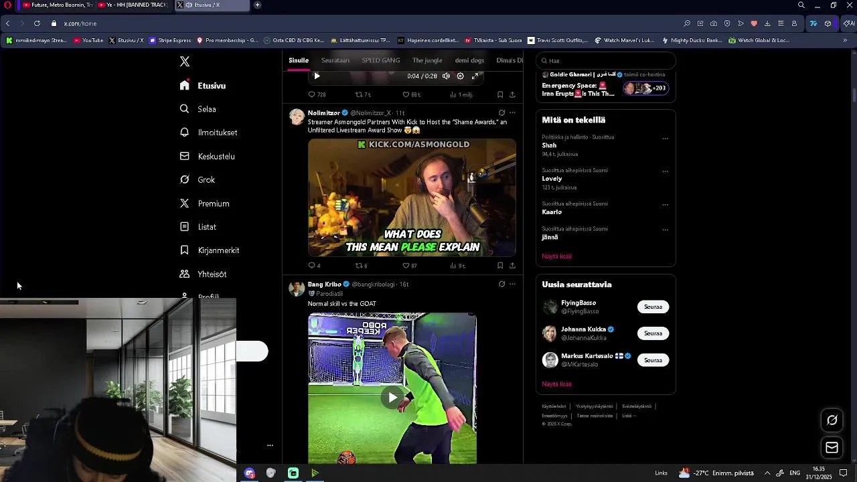Bookmark the Nolimitzor post
This screenshot has height=482, width=857.
point(500,266)
